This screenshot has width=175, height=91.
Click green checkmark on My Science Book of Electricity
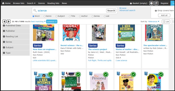78,74
